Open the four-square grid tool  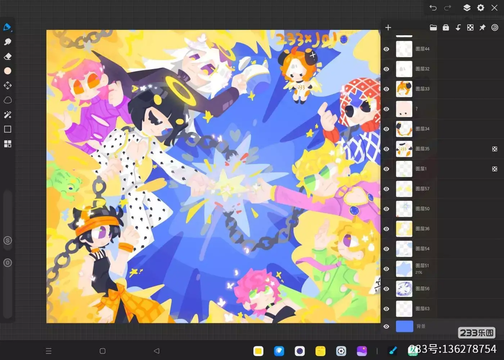pos(8,144)
